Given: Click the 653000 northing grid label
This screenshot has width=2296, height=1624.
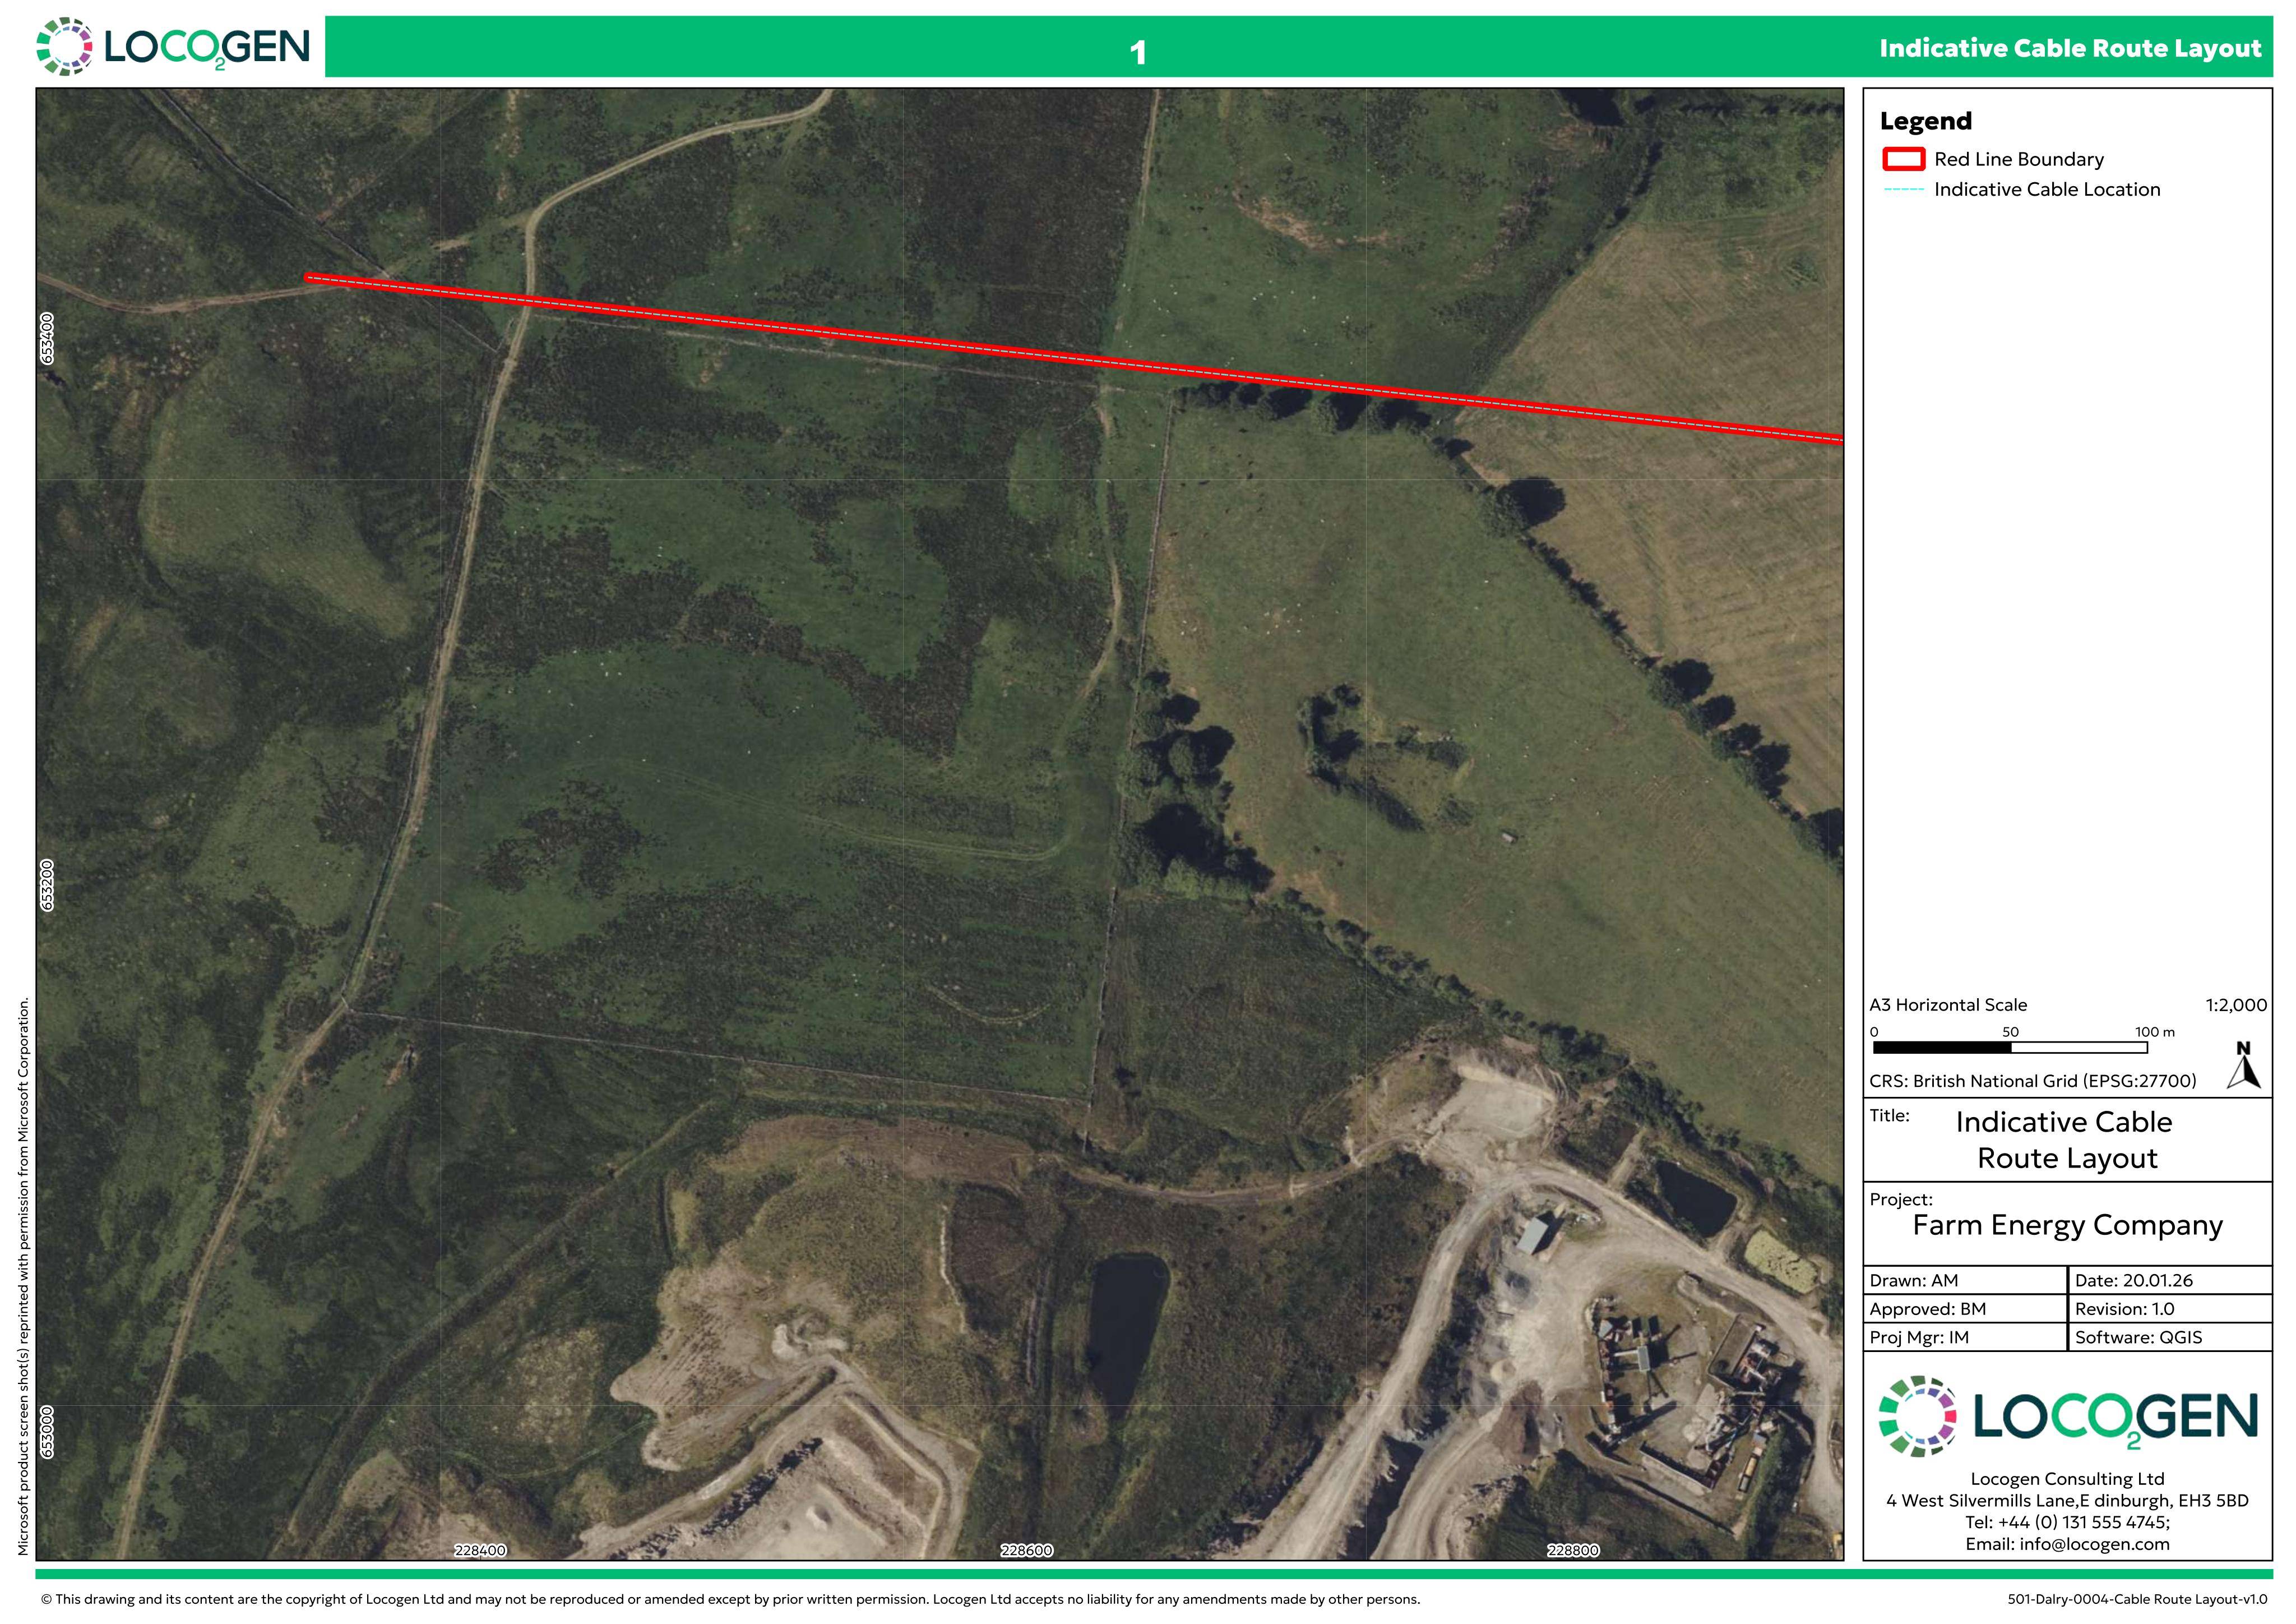Looking at the screenshot, I should pos(47,1431).
